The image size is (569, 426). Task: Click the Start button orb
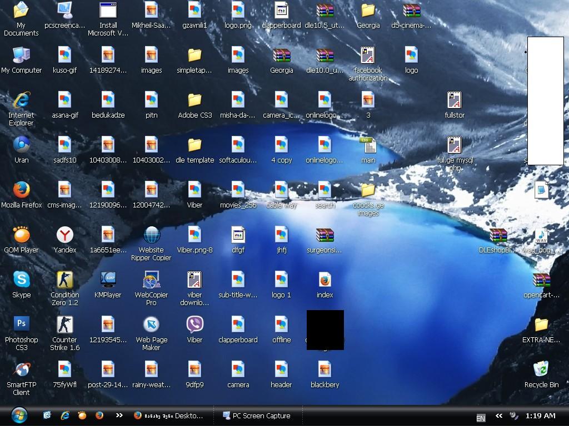[19, 415]
